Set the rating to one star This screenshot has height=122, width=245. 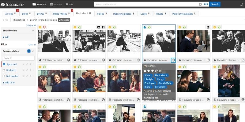(x=145, y=71)
